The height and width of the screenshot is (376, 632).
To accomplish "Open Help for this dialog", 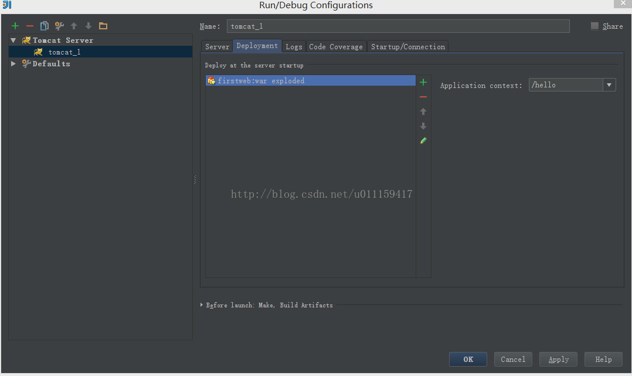I will (x=603, y=359).
